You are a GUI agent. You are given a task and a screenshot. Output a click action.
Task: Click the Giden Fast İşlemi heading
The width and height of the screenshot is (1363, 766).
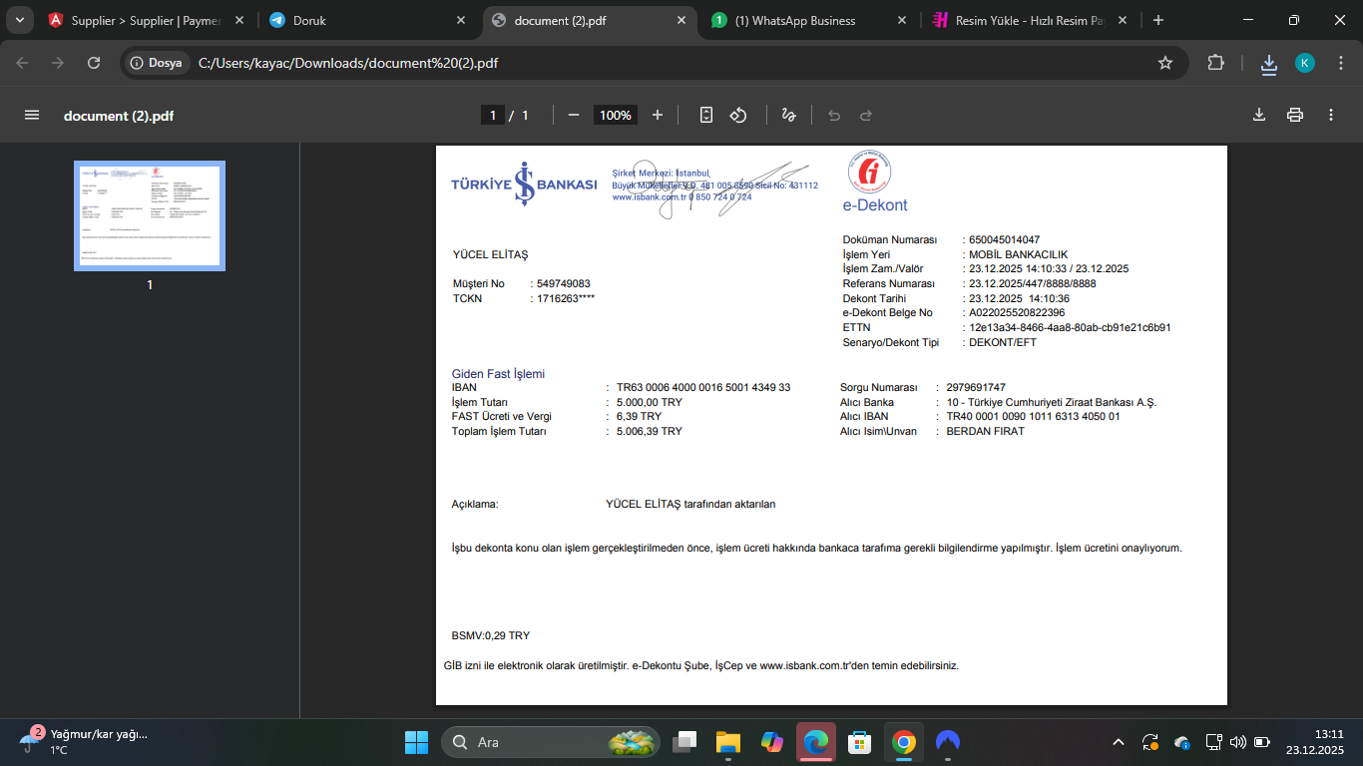tap(499, 374)
